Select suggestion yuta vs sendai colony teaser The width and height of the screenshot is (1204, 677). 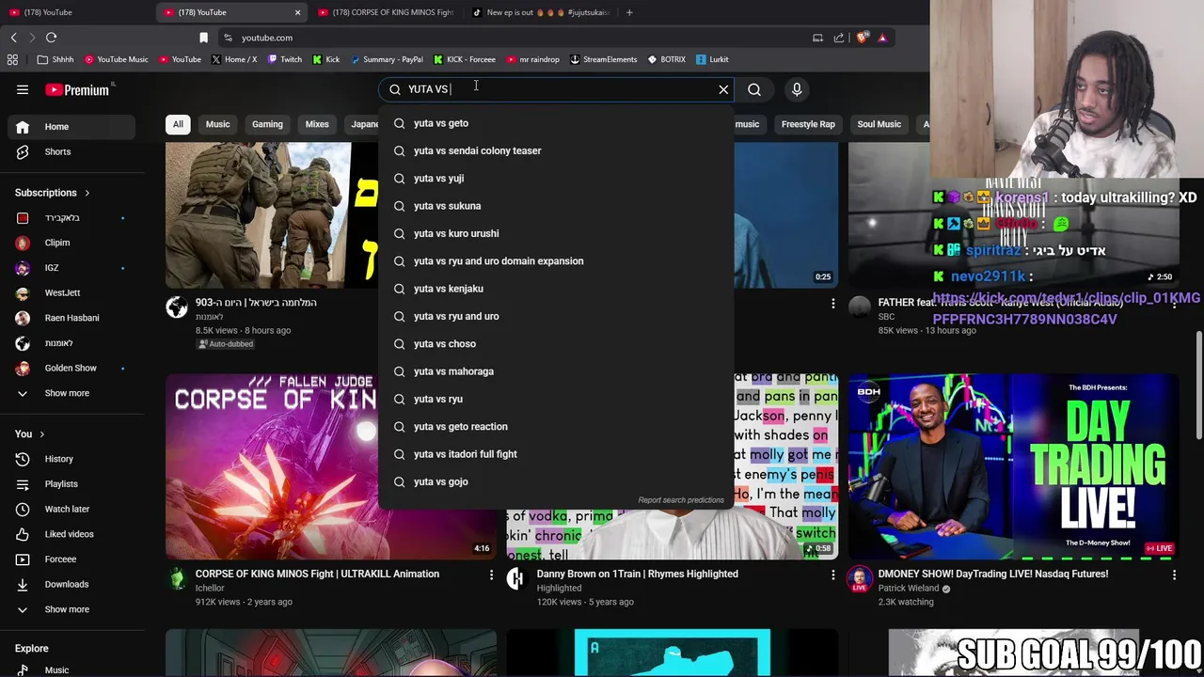(556, 150)
